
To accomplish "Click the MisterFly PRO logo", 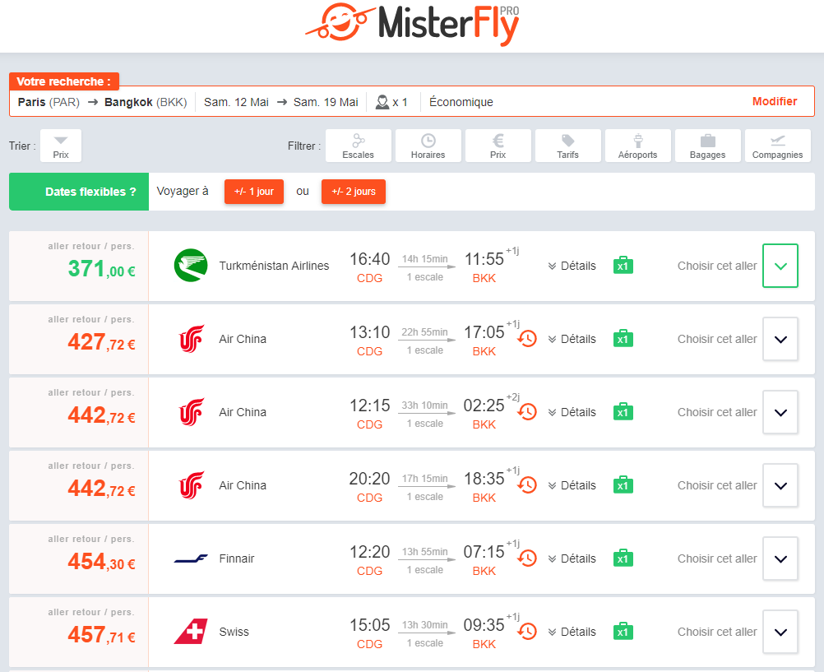I will [413, 24].
